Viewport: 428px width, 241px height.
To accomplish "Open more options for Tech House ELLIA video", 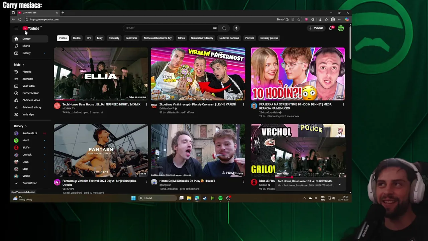I will click(x=146, y=105).
